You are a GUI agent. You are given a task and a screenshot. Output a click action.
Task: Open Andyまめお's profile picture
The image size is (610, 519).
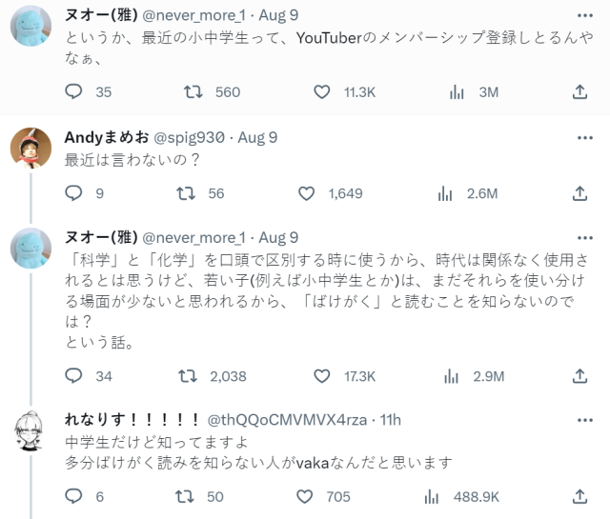(30, 148)
